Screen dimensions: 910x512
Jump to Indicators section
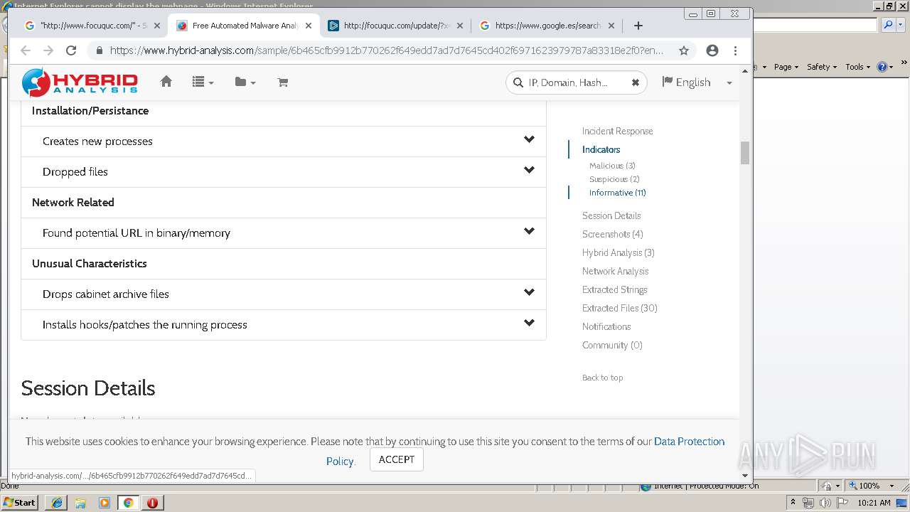click(x=601, y=149)
